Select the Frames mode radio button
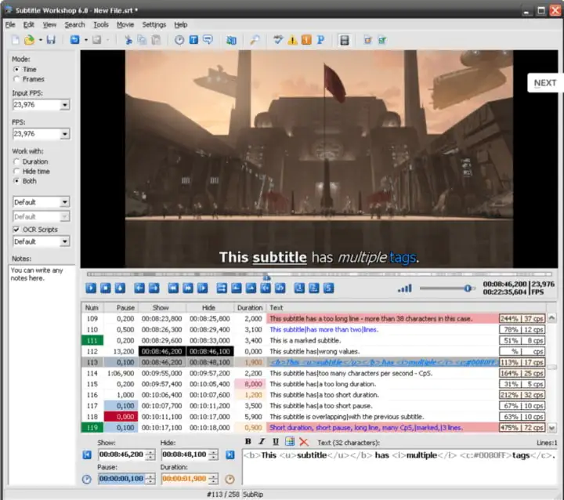Screen dimensions: 564x500 point(16,79)
